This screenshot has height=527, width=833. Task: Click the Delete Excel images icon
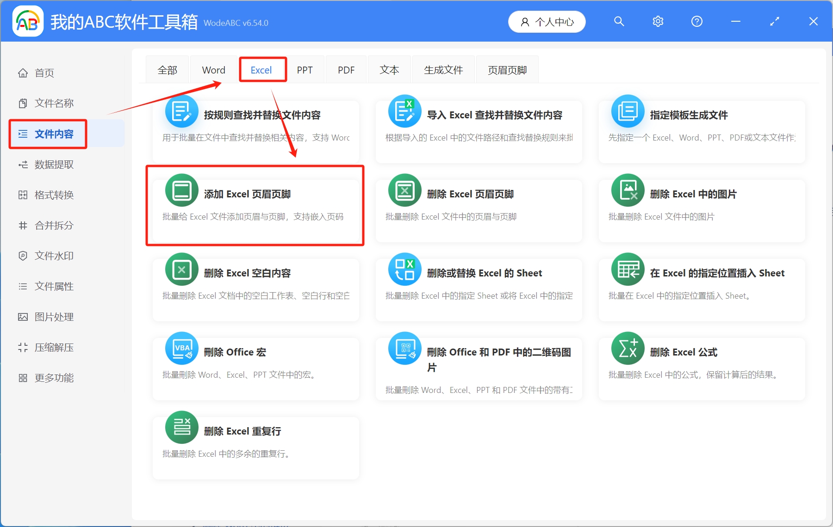pos(628,190)
